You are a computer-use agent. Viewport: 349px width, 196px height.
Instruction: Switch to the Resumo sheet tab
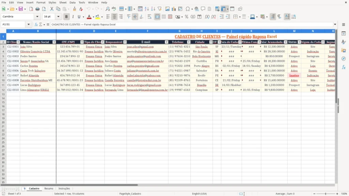(x=48, y=189)
